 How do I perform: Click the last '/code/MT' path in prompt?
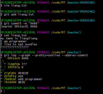[x=58, y=88]
